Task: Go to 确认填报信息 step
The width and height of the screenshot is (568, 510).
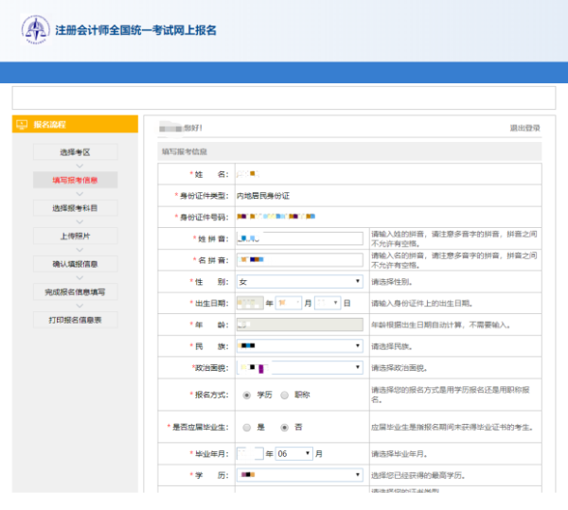Action: [x=75, y=263]
